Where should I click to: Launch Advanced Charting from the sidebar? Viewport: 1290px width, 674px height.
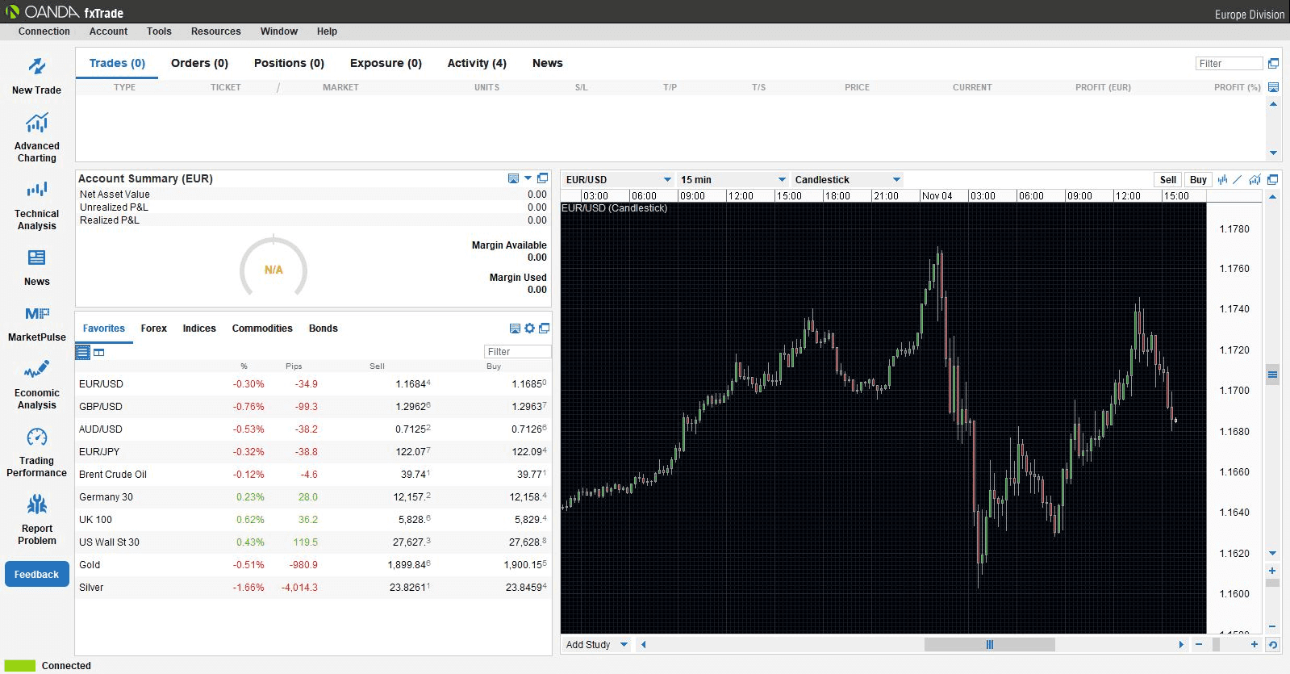tap(36, 138)
